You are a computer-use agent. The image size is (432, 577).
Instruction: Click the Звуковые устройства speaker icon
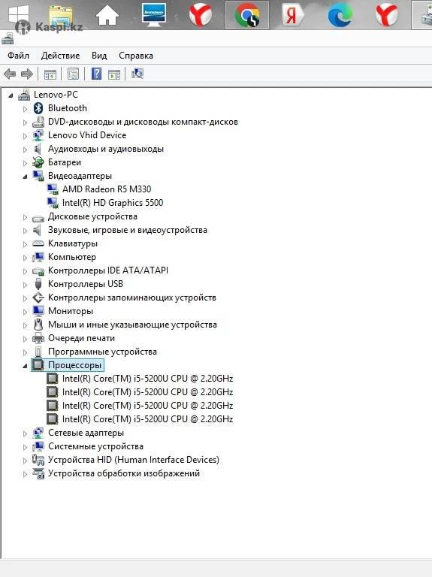tap(38, 230)
